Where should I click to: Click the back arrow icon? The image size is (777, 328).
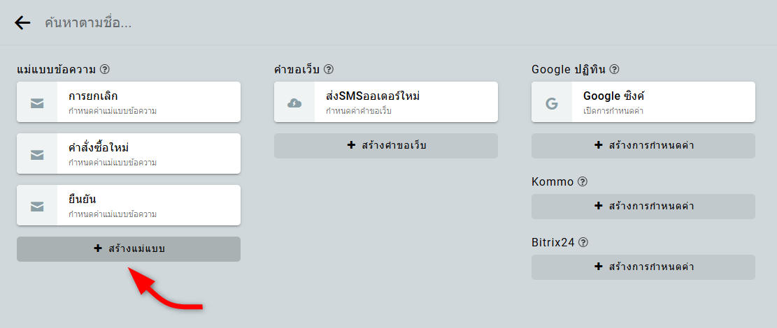coord(22,23)
